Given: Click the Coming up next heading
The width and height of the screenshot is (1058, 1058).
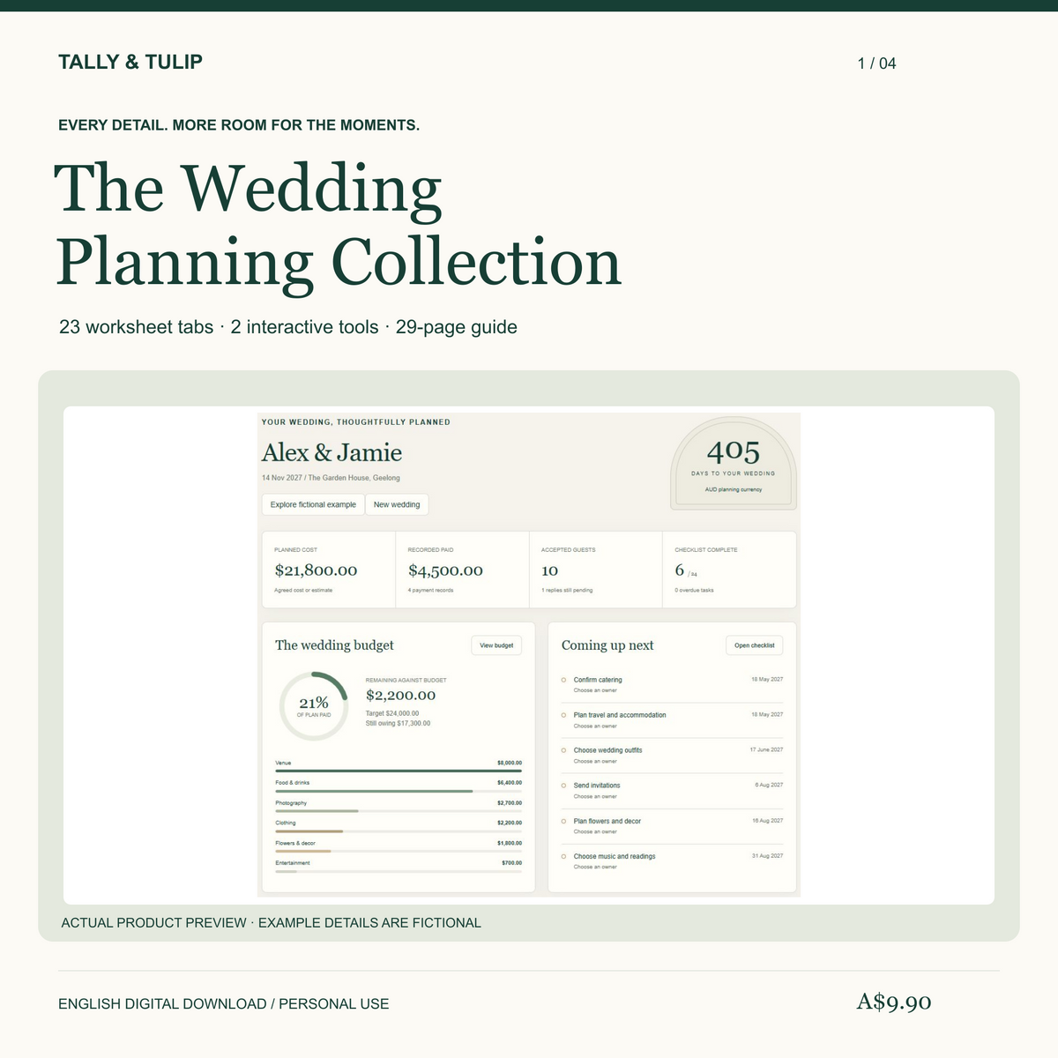Looking at the screenshot, I should pos(607,645).
